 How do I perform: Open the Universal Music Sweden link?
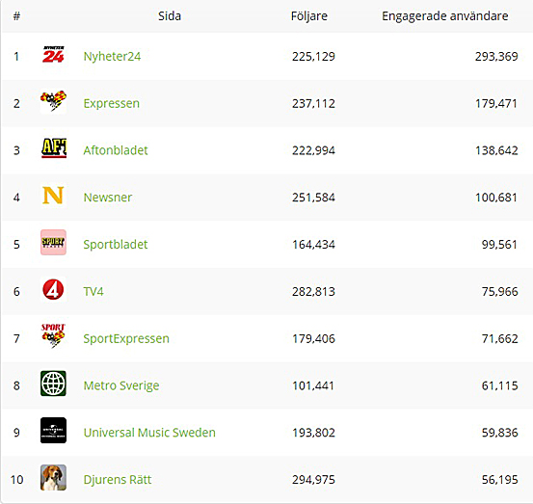click(149, 433)
